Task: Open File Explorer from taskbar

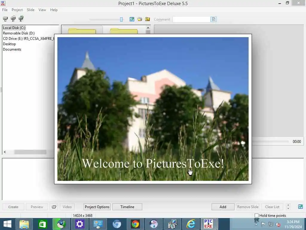Action: coord(24,224)
